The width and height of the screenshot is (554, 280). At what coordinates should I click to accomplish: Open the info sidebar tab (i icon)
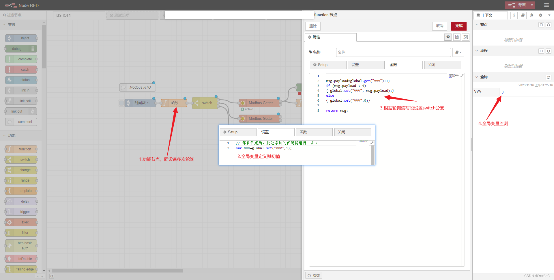[514, 15]
